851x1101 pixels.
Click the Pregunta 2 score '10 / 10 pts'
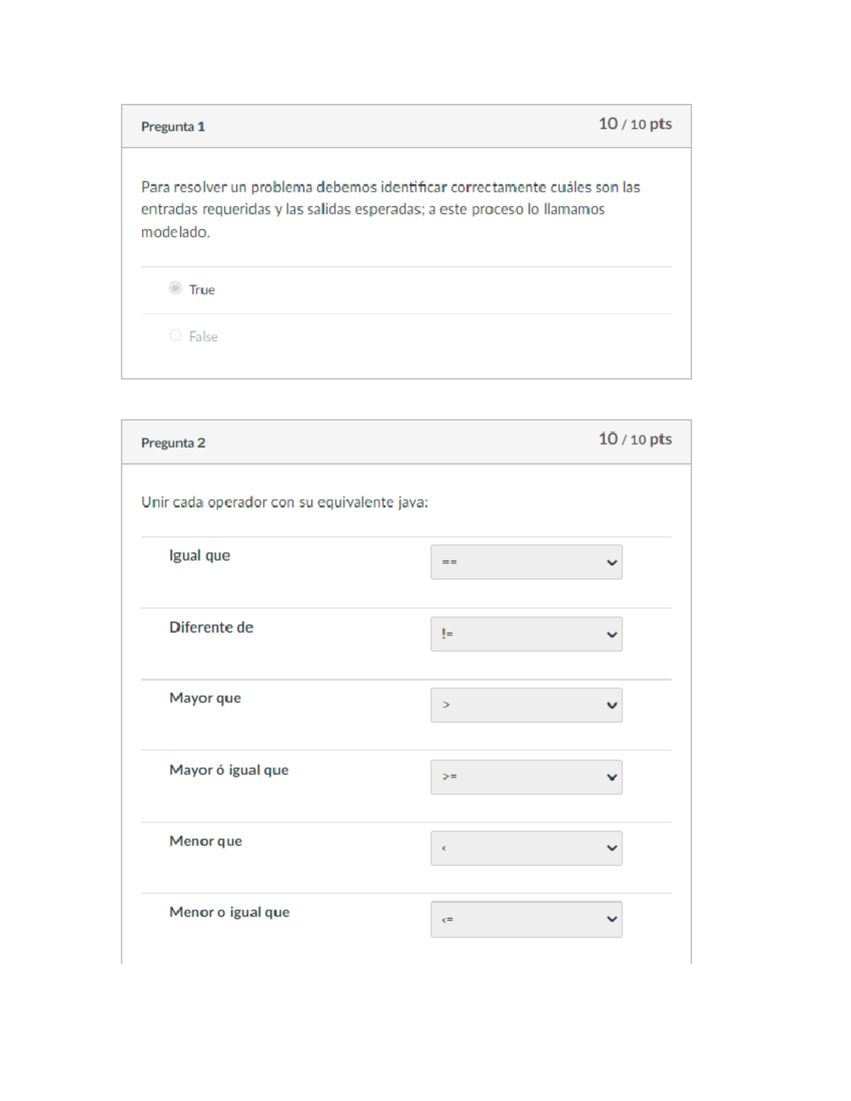coord(635,440)
